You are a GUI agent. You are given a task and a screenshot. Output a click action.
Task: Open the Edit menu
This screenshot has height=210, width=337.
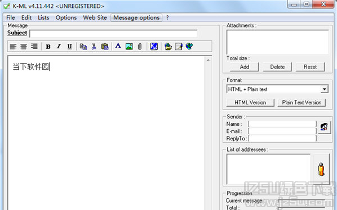coord(26,17)
